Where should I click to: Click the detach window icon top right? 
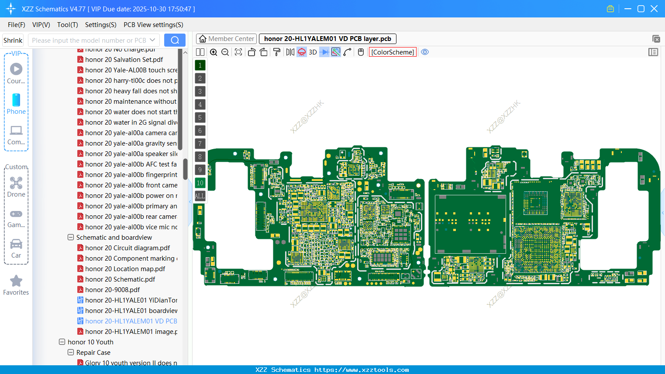click(x=656, y=39)
